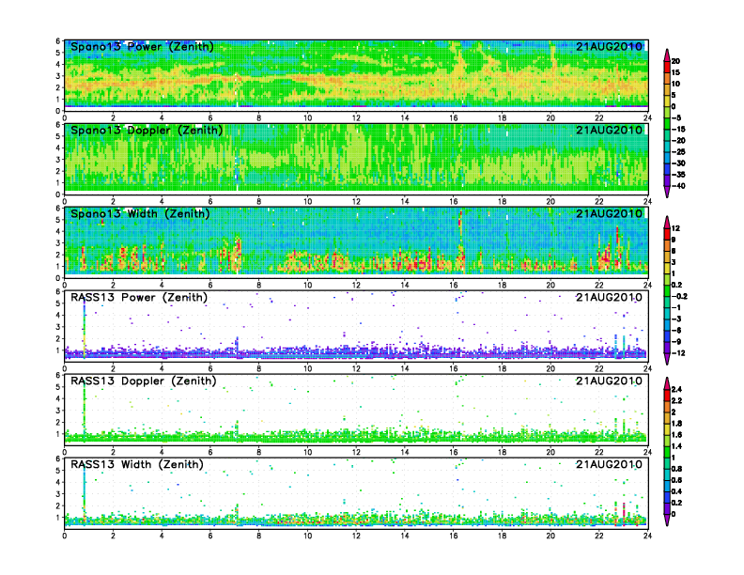Viewport: 744px width, 575px height.
Task: Click the 21AUG2010 date in Spano13 Power panel
Action: click(609, 46)
